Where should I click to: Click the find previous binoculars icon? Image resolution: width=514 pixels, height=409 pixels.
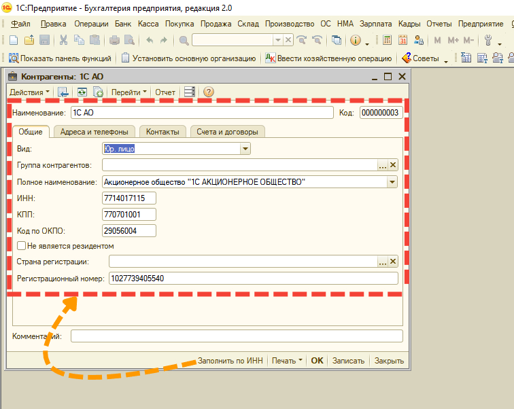[x=317, y=40]
